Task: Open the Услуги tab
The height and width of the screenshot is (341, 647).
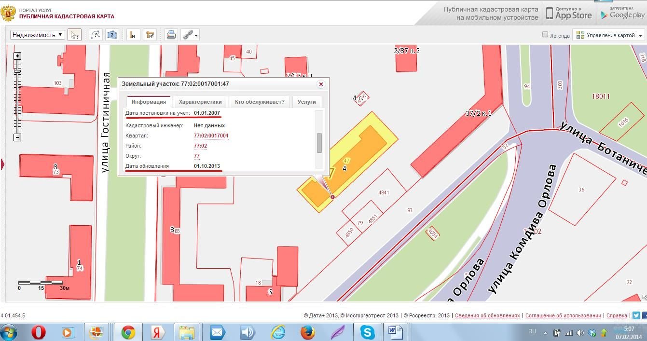Action: 306,102
